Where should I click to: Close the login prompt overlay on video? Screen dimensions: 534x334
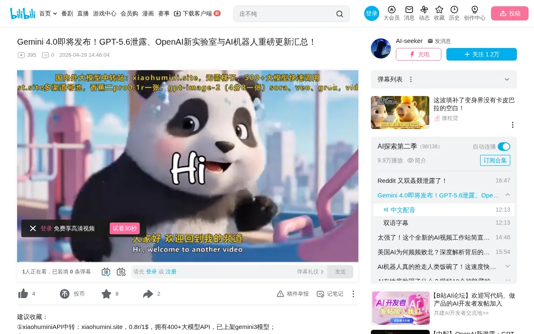pos(33,228)
